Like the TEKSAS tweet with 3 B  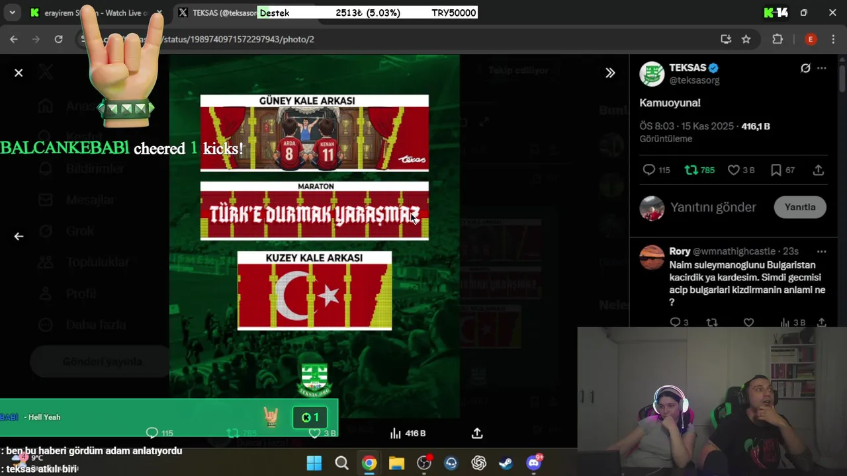[734, 170]
